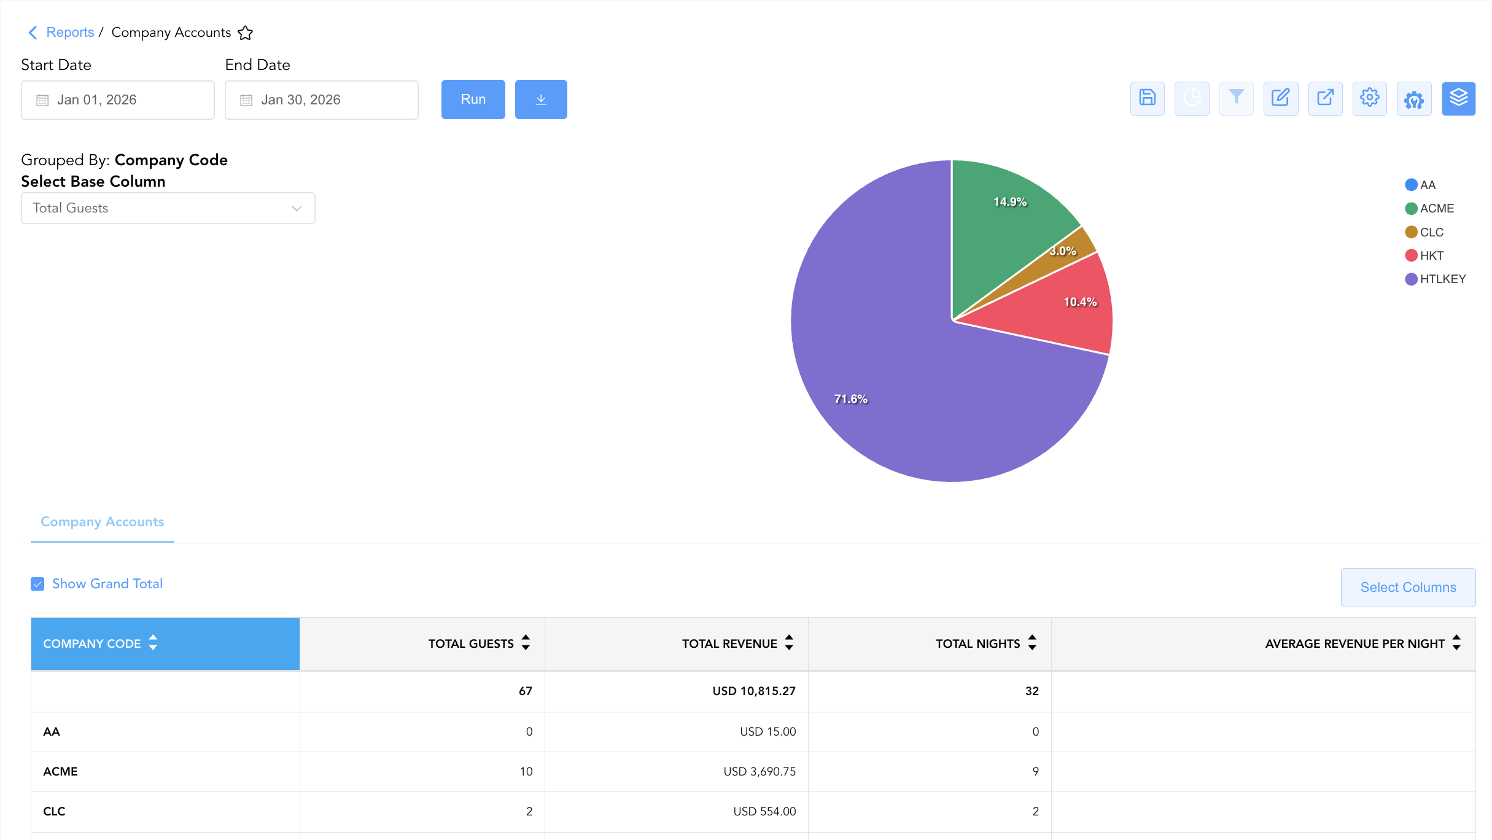
Task: Click the AA row company code
Action: click(x=52, y=732)
